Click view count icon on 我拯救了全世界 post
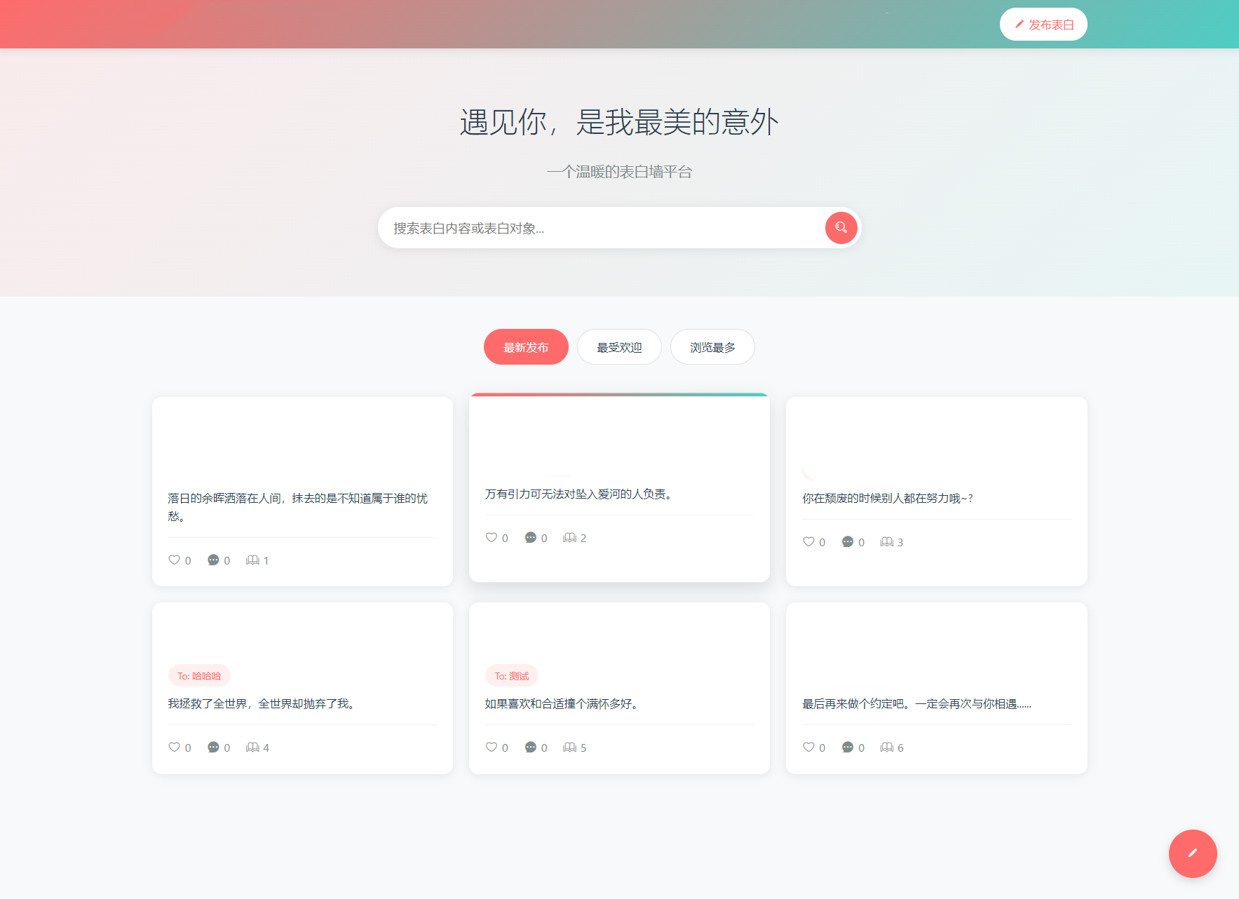 click(252, 748)
